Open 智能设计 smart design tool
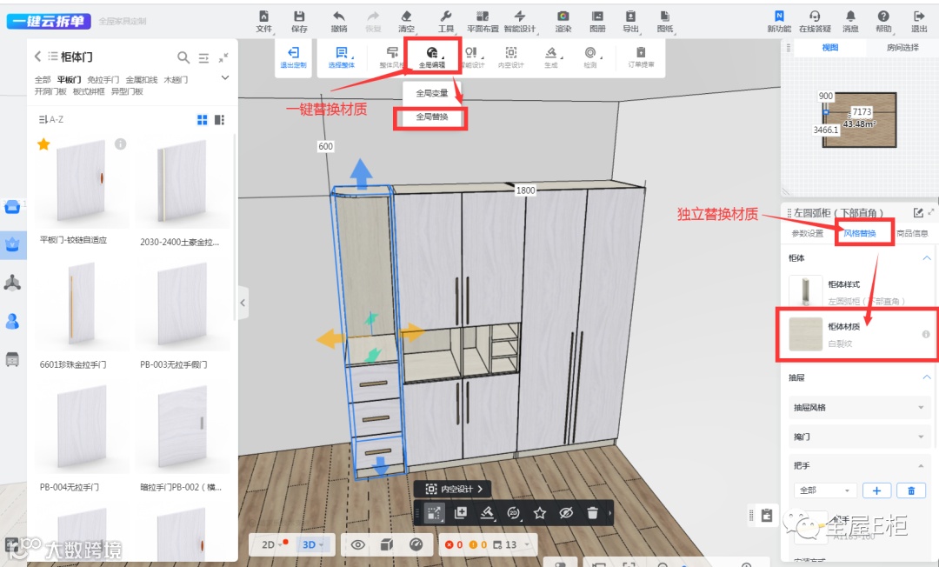 click(x=519, y=21)
